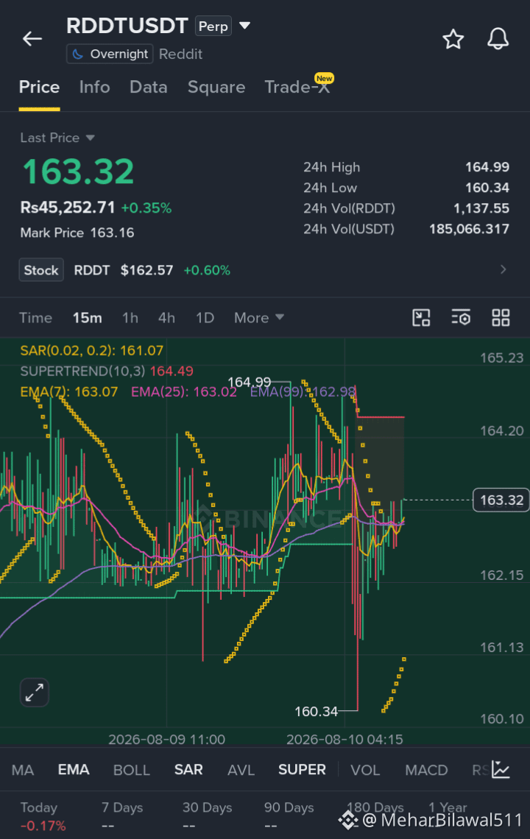Tap the EMA(7) legend value
Screen dimensions: 530x839
click(x=69, y=392)
